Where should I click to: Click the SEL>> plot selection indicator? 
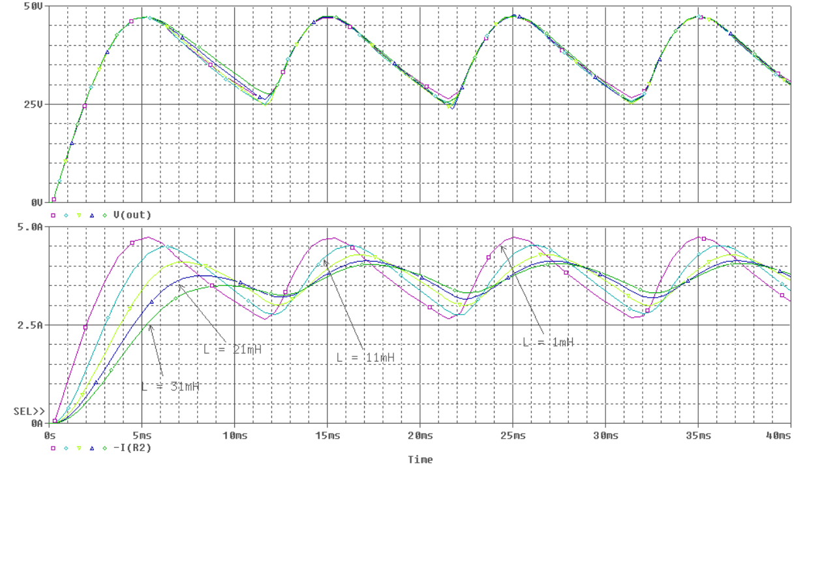tap(29, 411)
